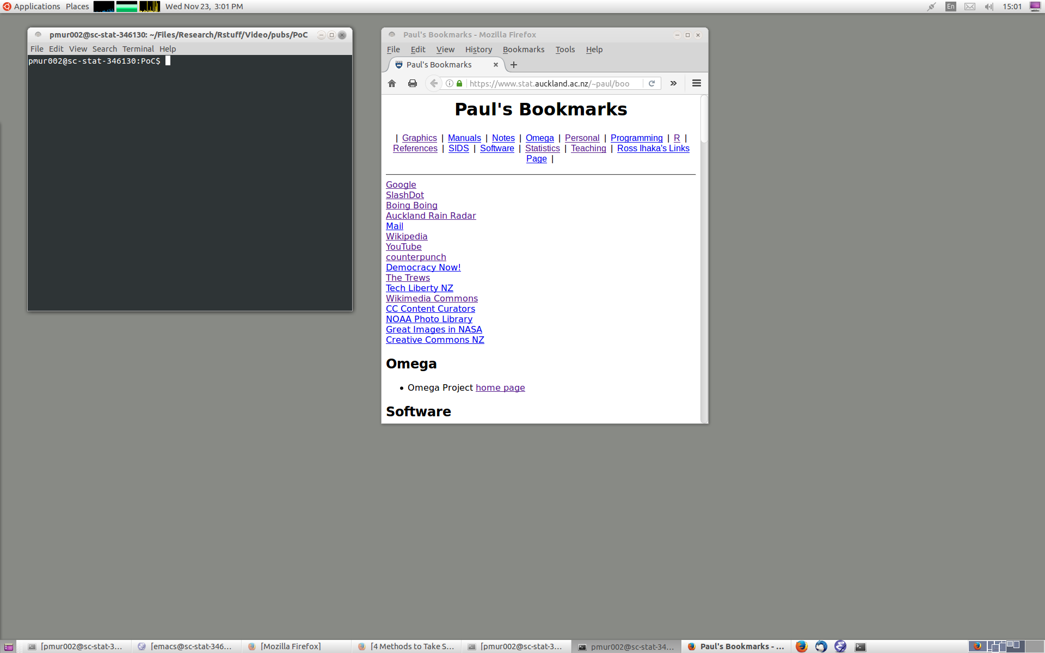Open the volume speaker indicator
Viewport: 1045px width, 653px height.
click(x=989, y=7)
